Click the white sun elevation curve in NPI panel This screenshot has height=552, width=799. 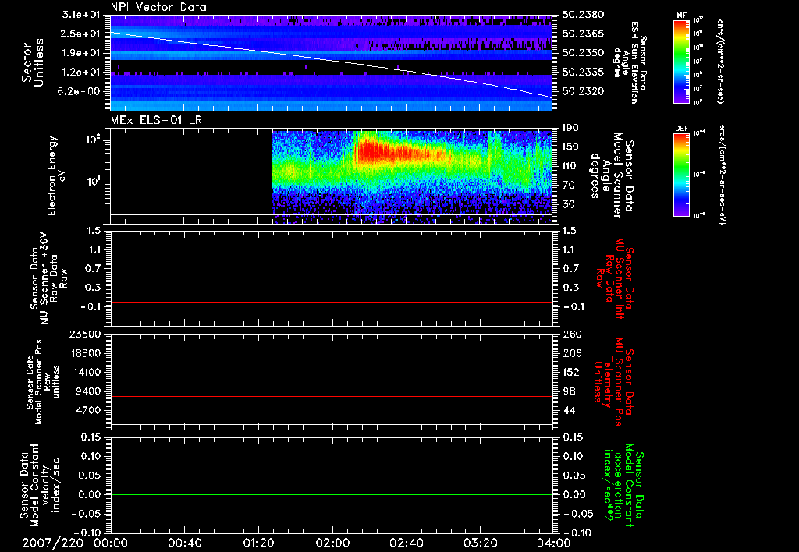coord(331,60)
